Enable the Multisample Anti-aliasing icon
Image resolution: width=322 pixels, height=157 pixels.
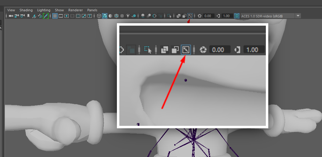tap(154, 16)
